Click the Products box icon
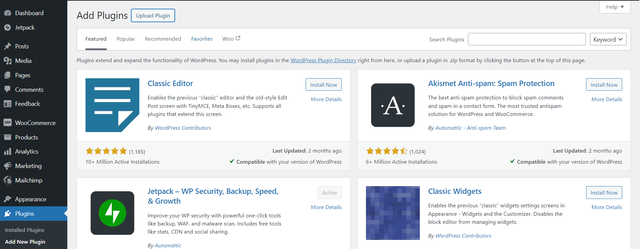640x249 pixels. click(x=7, y=137)
